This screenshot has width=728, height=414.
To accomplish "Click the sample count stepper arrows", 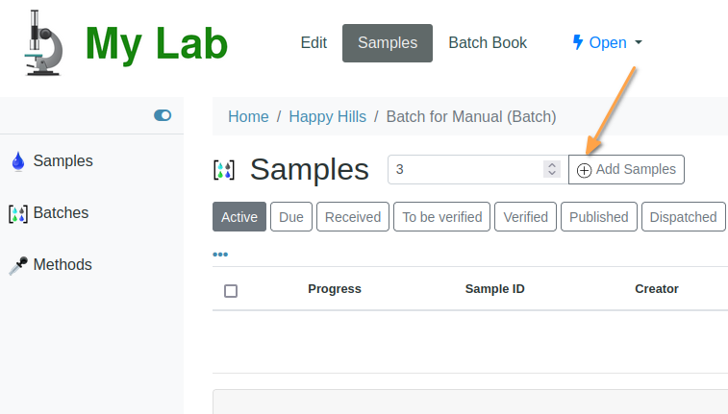I will point(552,169).
